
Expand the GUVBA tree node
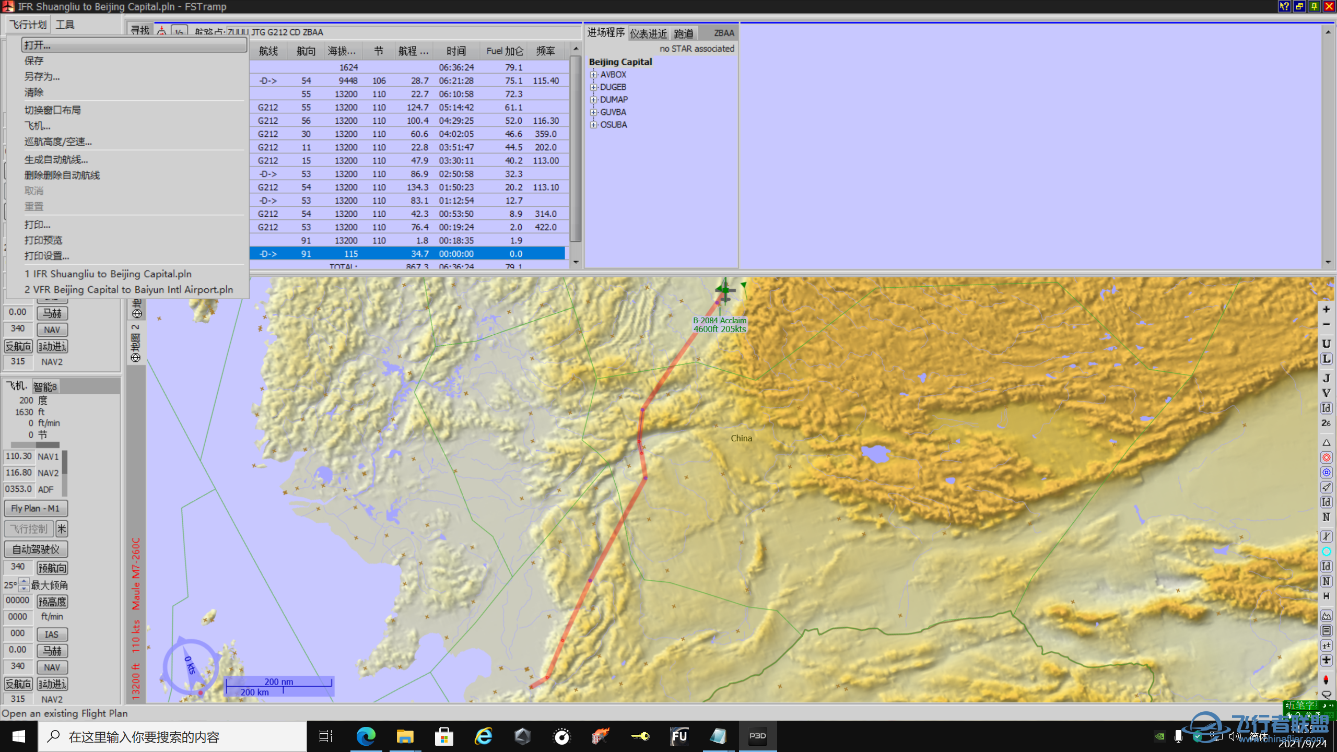pyautogui.click(x=593, y=112)
